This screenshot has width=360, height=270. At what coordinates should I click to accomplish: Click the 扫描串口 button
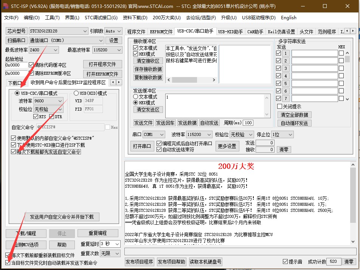[x=16, y=40]
